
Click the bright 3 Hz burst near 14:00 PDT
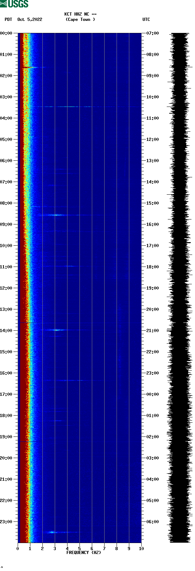click(x=57, y=330)
